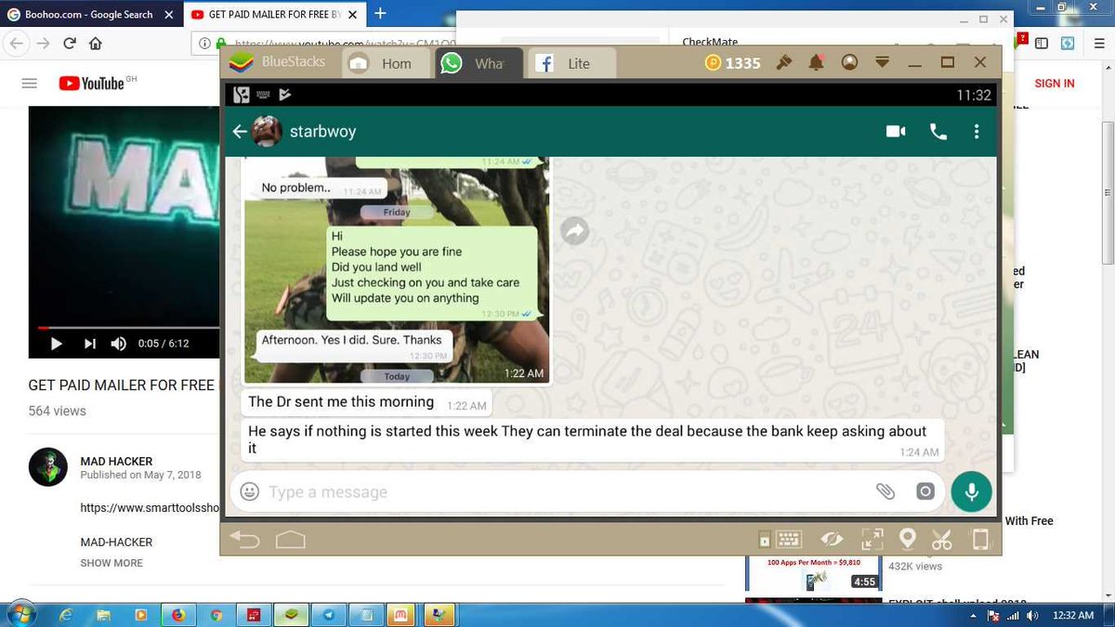Switch to Facebook Lite tab
Viewport: 1115px width, 627px height.
(x=570, y=63)
